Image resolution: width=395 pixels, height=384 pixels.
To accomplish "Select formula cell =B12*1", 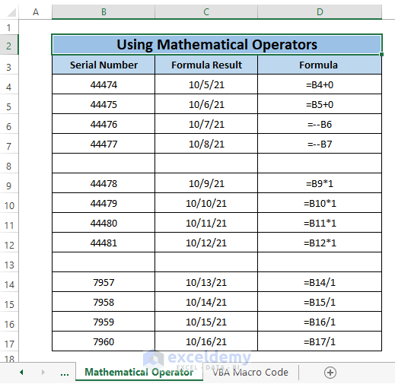I will 320,243.
